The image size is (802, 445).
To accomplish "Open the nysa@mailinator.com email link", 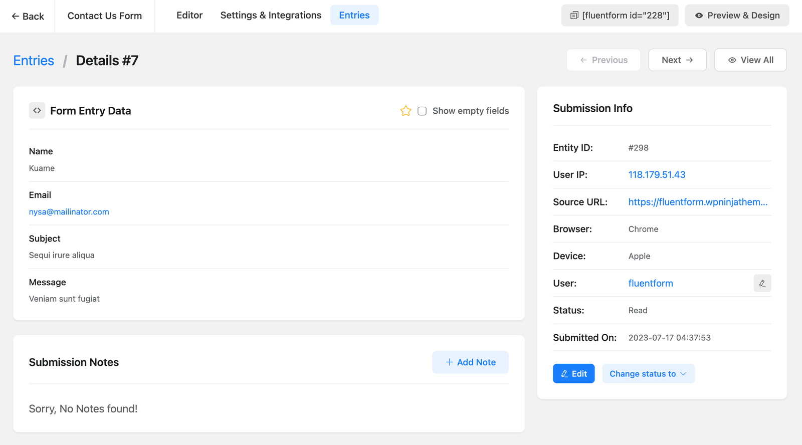I will (x=69, y=212).
